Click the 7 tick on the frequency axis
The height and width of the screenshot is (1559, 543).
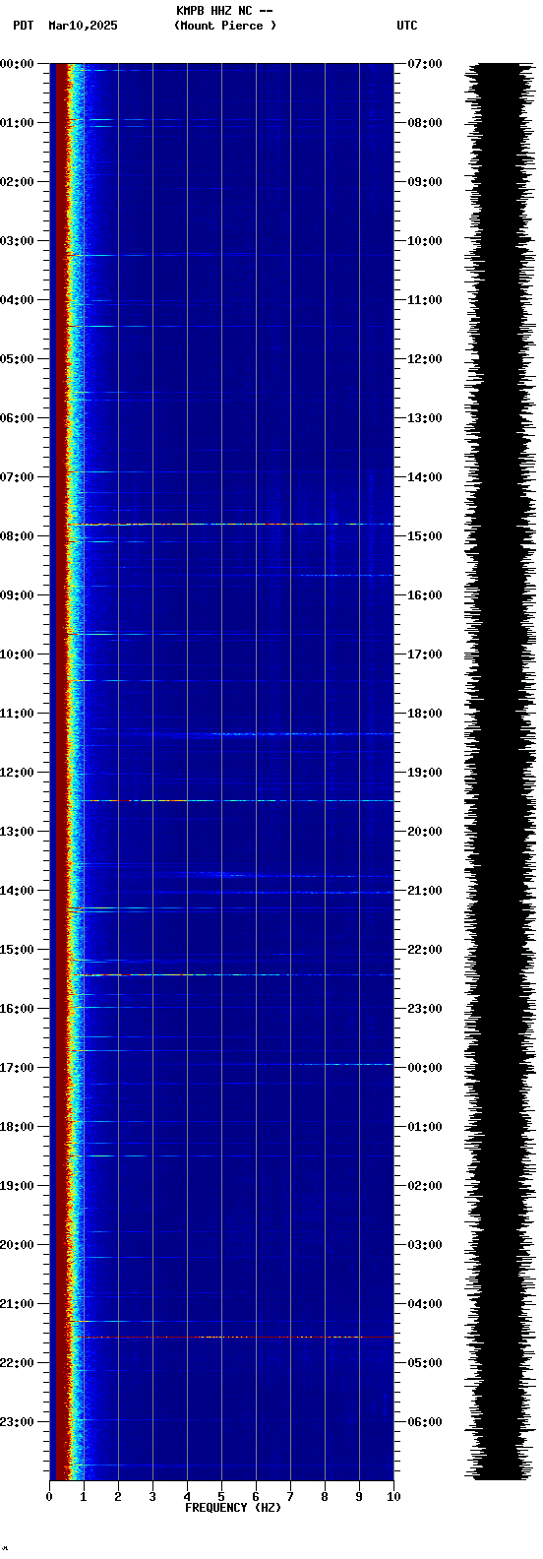(x=290, y=1497)
